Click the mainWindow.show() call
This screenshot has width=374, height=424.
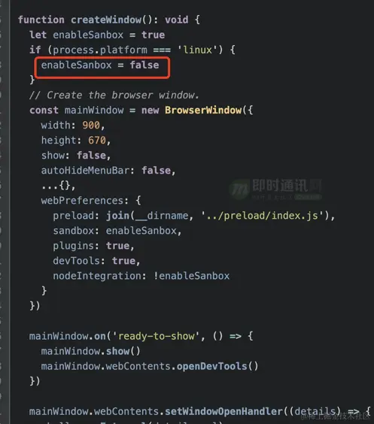click(x=90, y=351)
